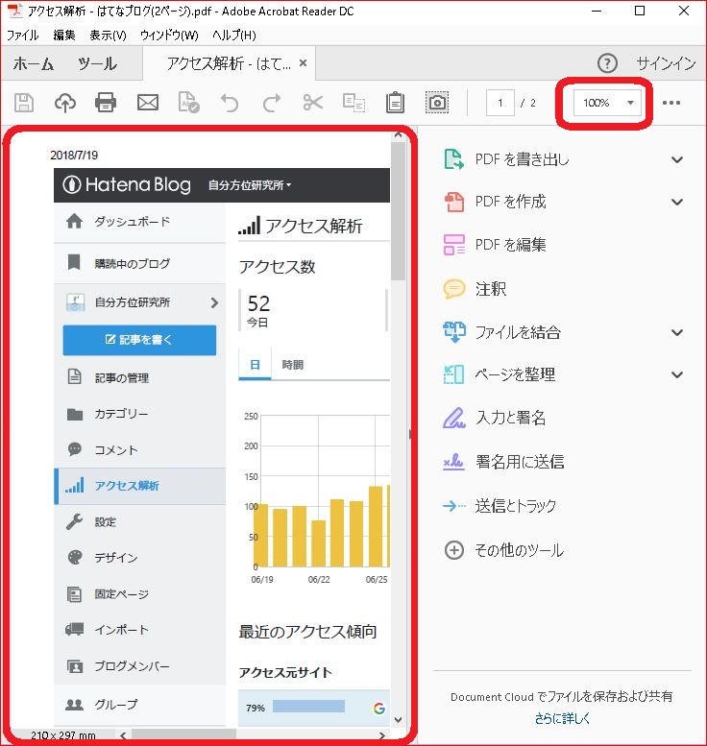Open the 送信とトラック send and track icon
The width and height of the screenshot is (707, 746).
point(453,506)
